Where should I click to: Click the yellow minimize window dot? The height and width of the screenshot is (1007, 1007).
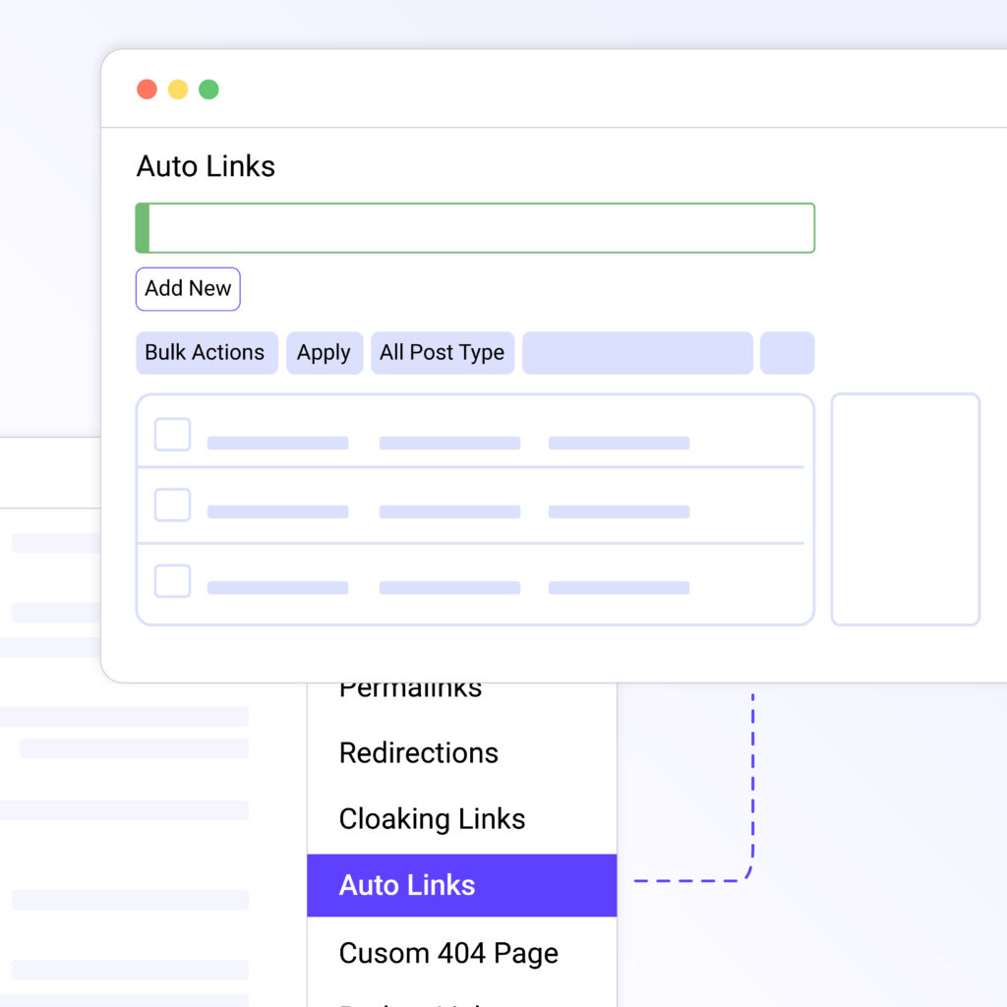click(178, 89)
